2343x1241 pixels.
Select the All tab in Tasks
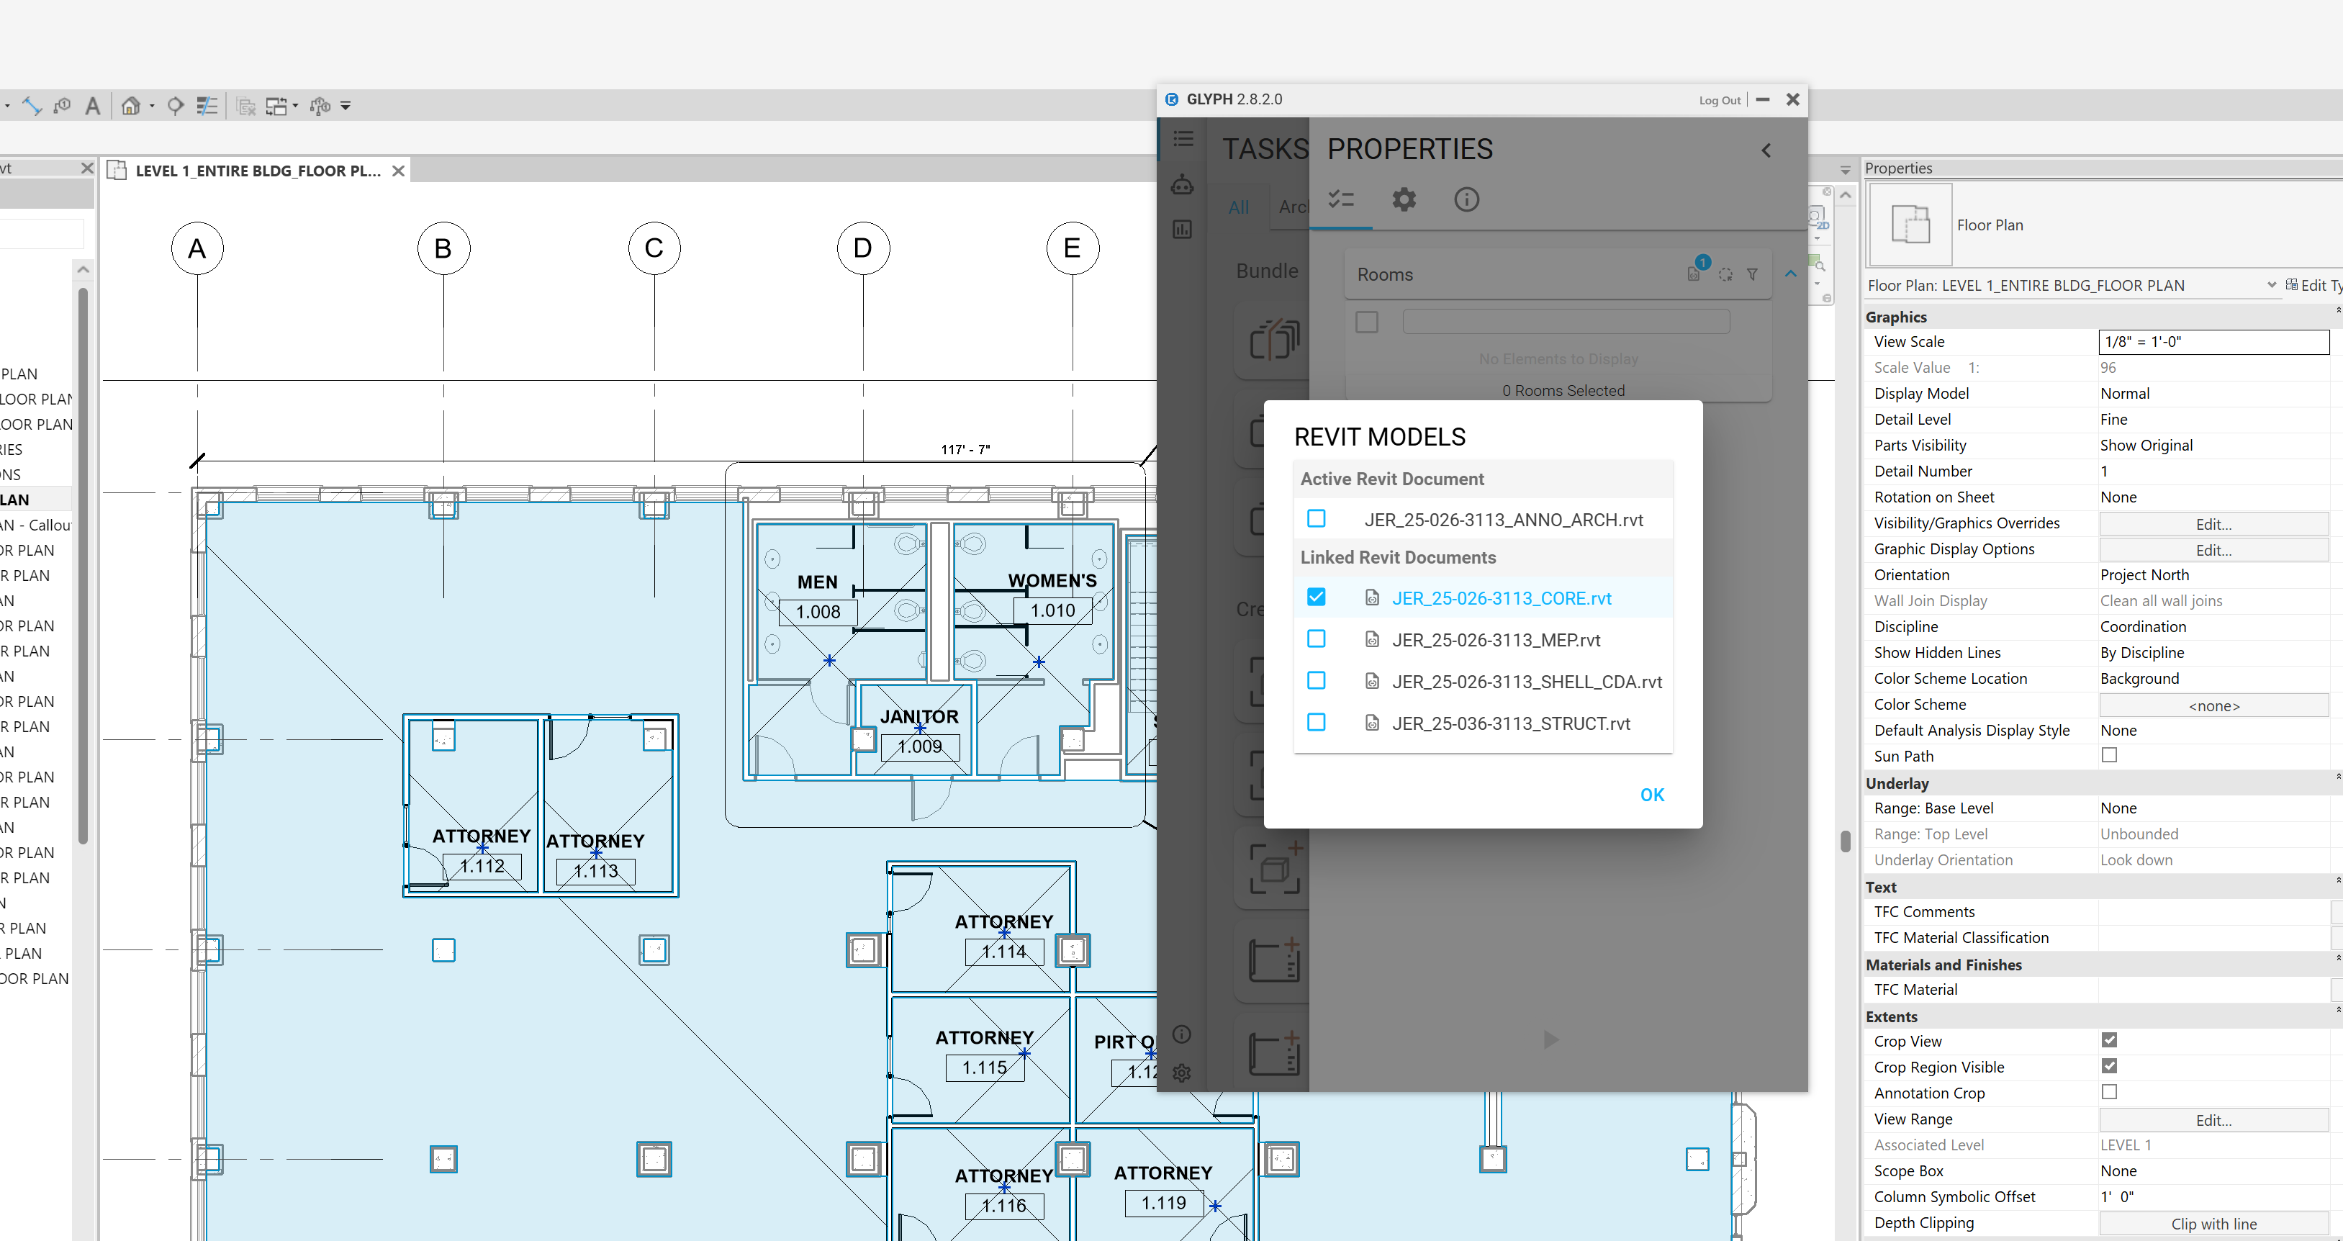click(1238, 207)
